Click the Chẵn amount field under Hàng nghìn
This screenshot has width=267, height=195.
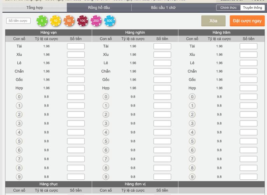click(162, 71)
